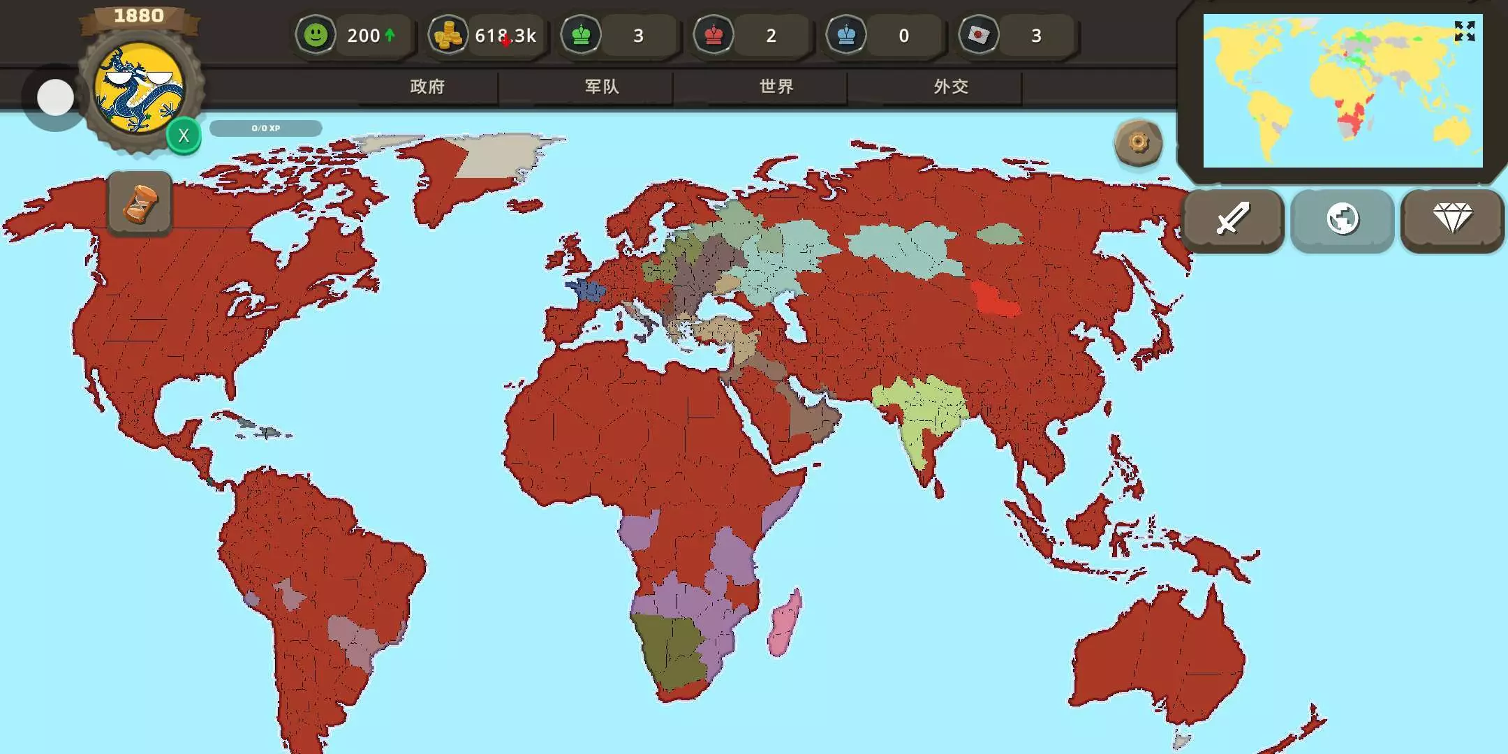
Task: Click the gold coins treasury icon
Action: click(448, 35)
